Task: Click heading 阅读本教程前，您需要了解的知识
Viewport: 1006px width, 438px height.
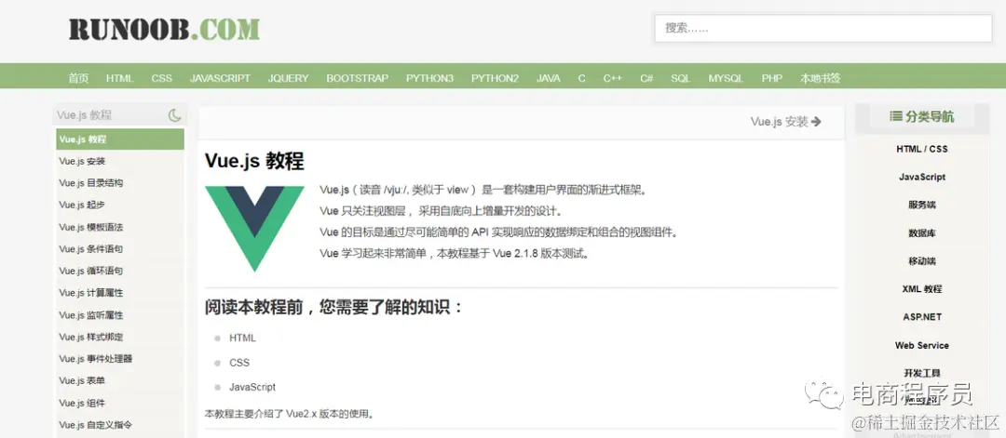Action: (333, 308)
